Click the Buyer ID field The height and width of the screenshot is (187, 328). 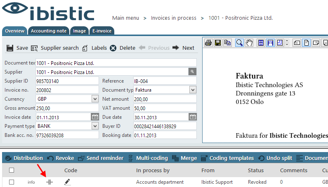coord(165,126)
